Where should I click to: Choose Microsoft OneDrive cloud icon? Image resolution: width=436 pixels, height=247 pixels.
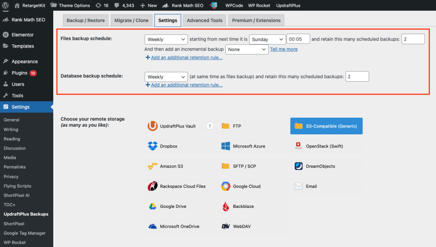152,226
